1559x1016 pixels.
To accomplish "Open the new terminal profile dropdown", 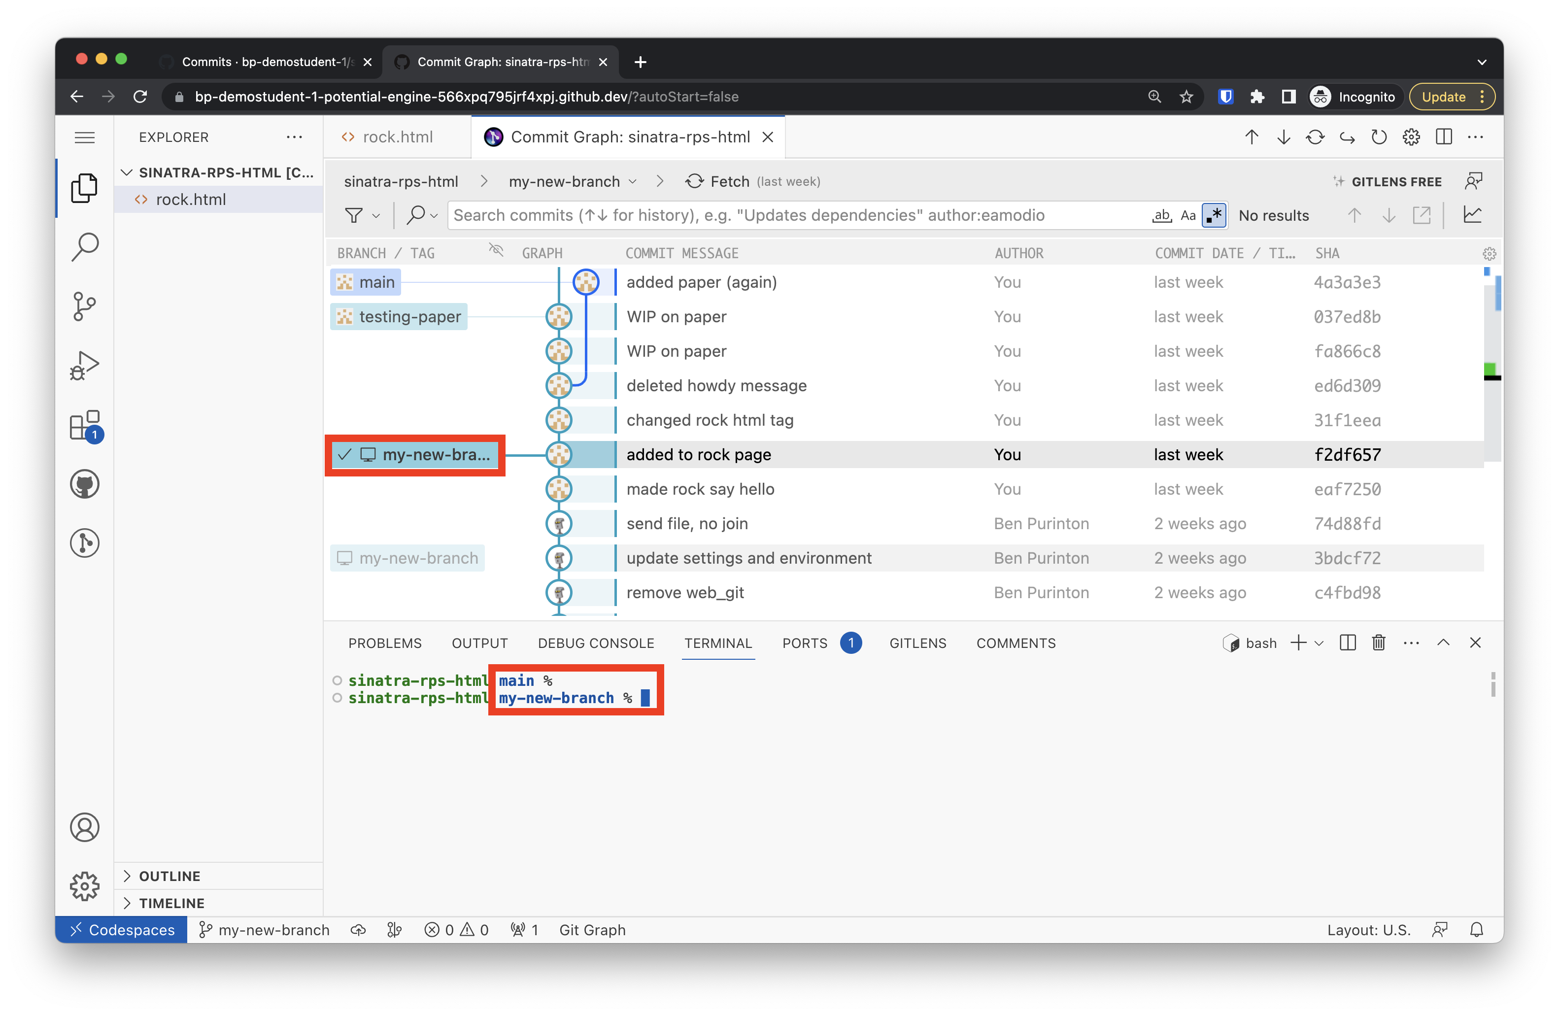I will click(x=1319, y=643).
